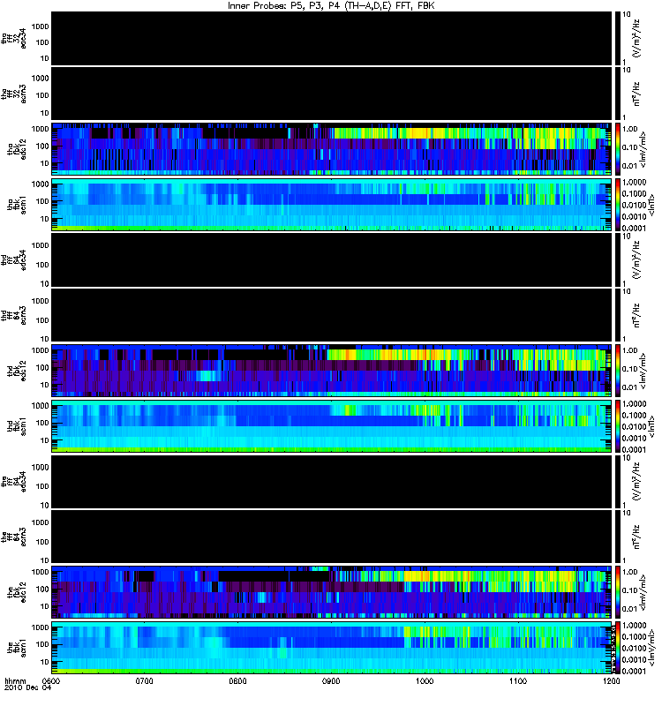Click the "the fbk edc12" y-axis title
The width and height of the screenshot is (662, 706).
tap(17, 590)
